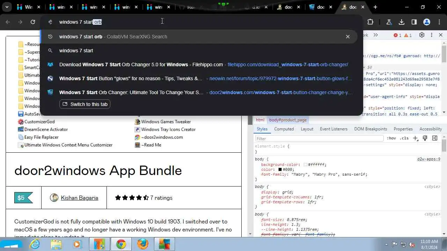Launch Firefox from the taskbar
The height and width of the screenshot is (251, 447).
click(x=142, y=244)
